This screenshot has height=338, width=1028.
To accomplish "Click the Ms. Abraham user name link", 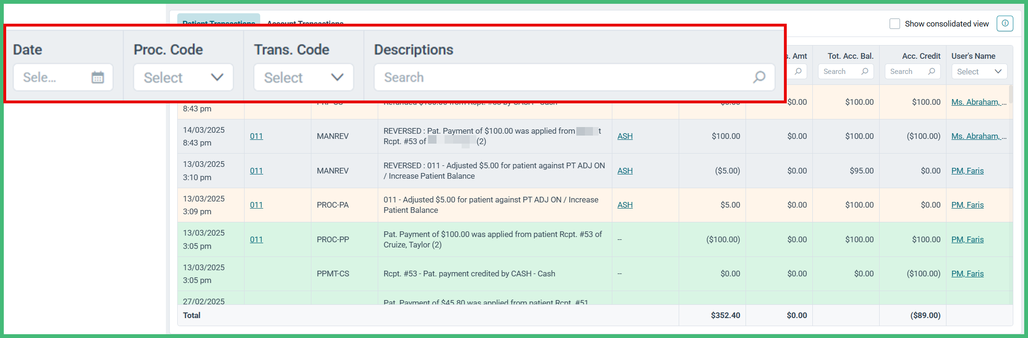I will pyautogui.click(x=978, y=136).
